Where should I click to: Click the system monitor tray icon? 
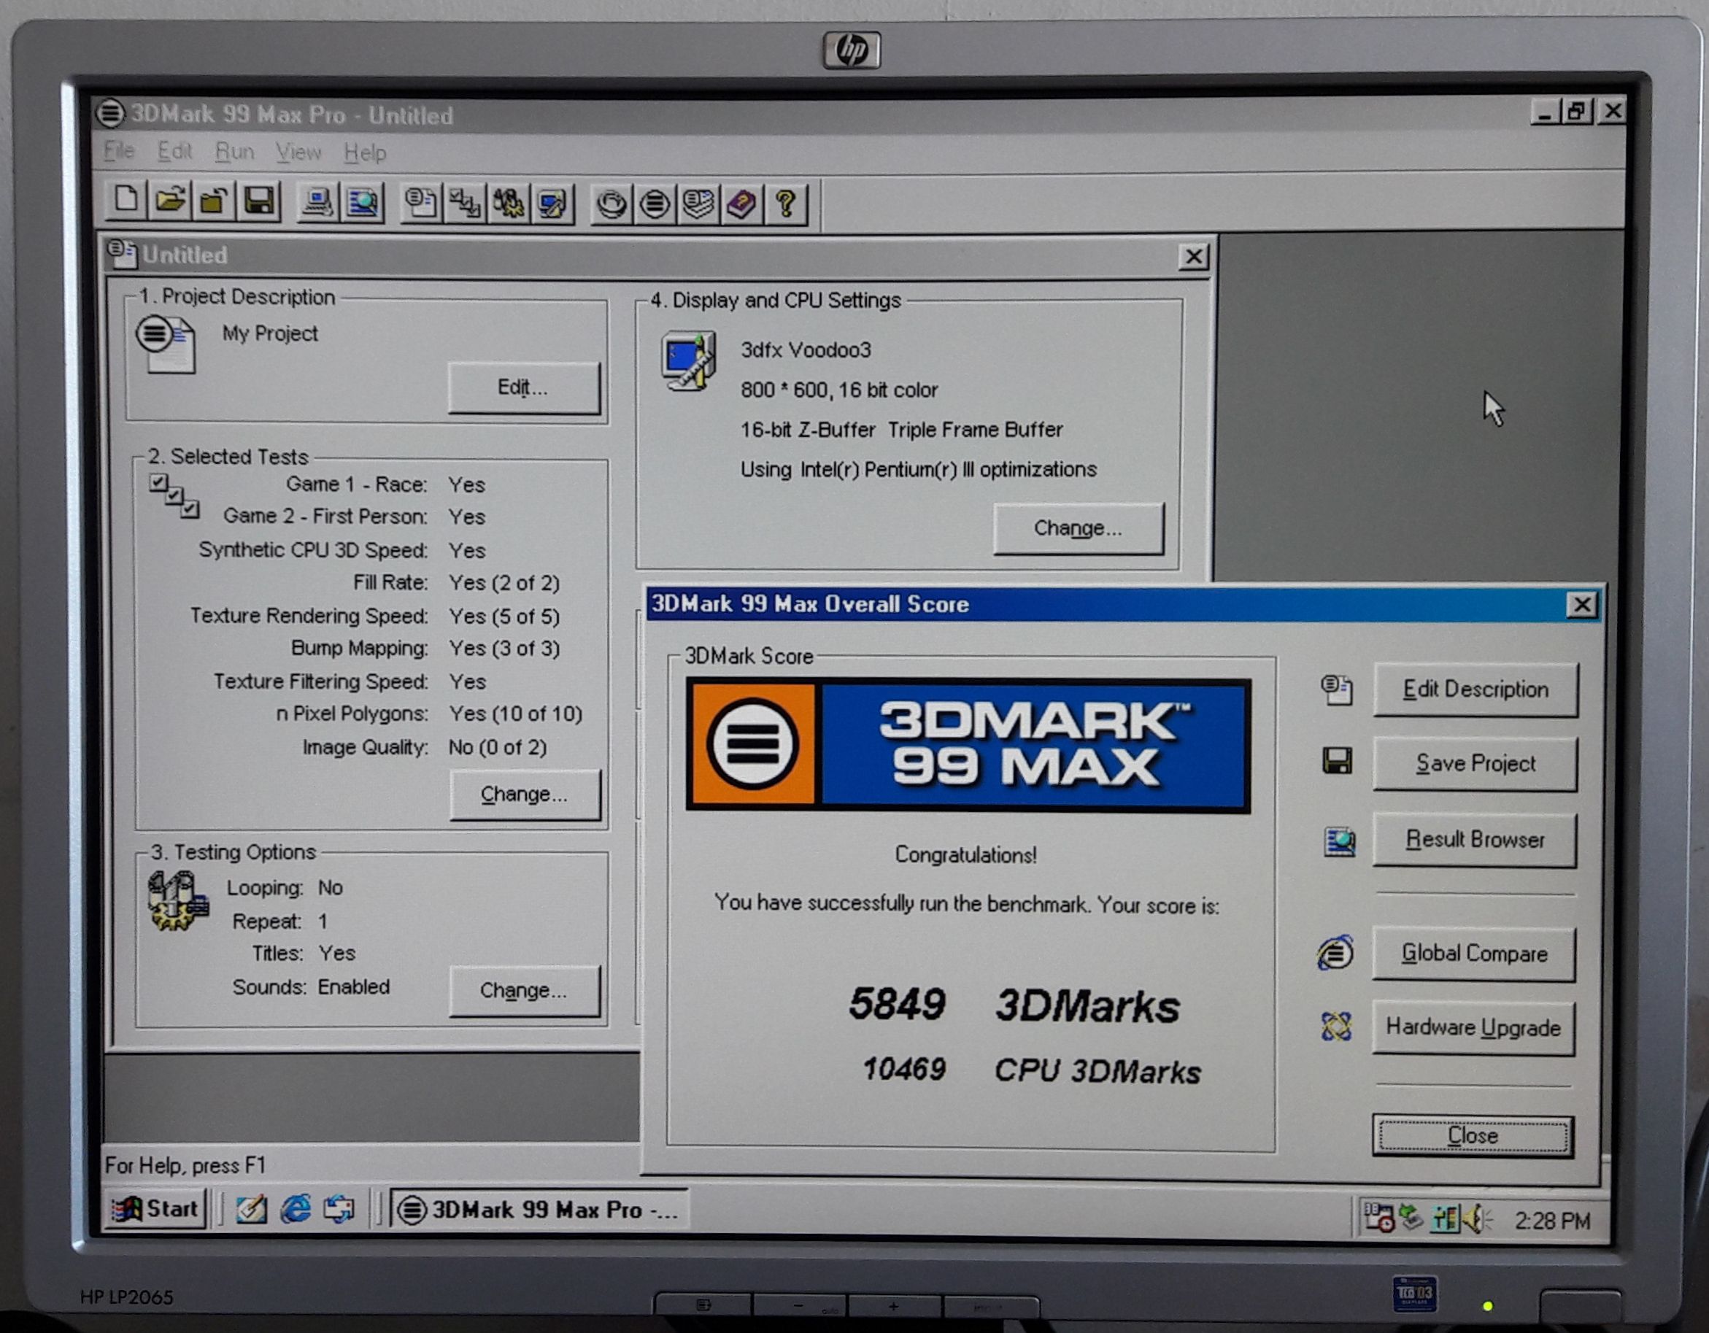[x=1445, y=1218]
